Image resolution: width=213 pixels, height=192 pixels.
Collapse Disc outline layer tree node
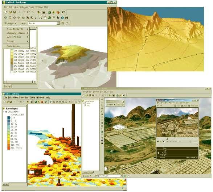pyautogui.click(x=4, y=112)
